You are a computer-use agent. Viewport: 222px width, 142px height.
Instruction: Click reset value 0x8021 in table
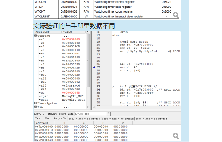pyautogui.click(x=166, y=2)
